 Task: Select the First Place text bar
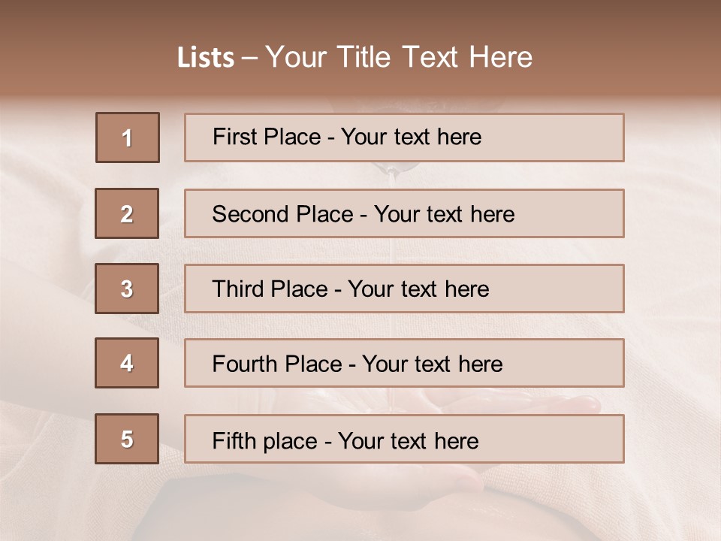[404, 138]
